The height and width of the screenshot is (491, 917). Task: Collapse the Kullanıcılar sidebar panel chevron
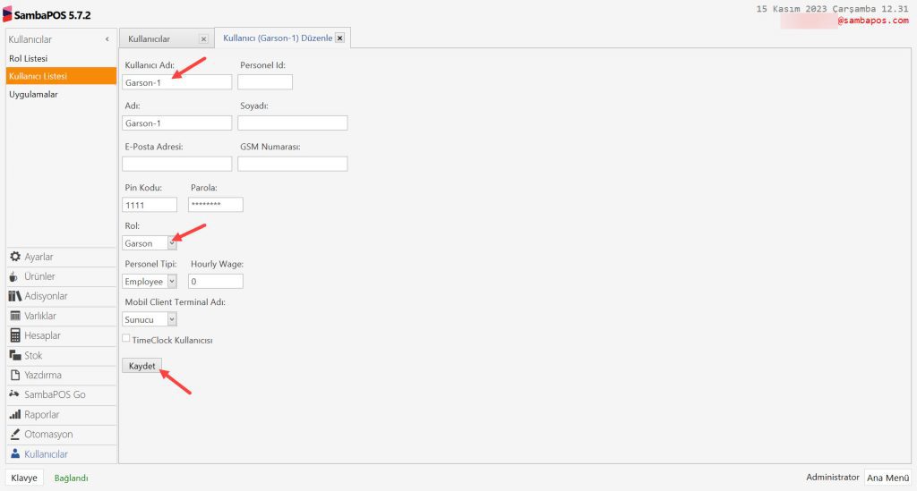[x=107, y=39]
